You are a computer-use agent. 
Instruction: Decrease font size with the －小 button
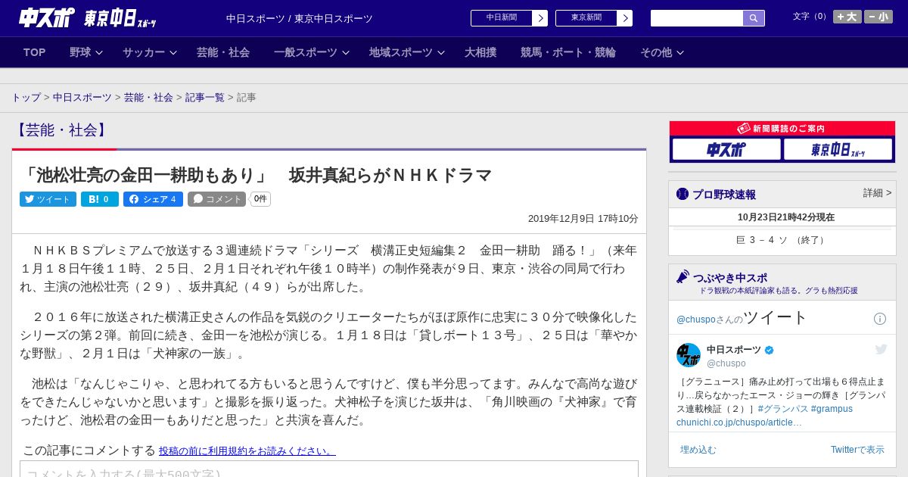tap(878, 17)
